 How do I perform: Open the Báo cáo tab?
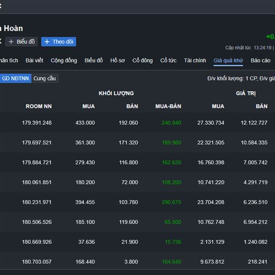[260, 60]
